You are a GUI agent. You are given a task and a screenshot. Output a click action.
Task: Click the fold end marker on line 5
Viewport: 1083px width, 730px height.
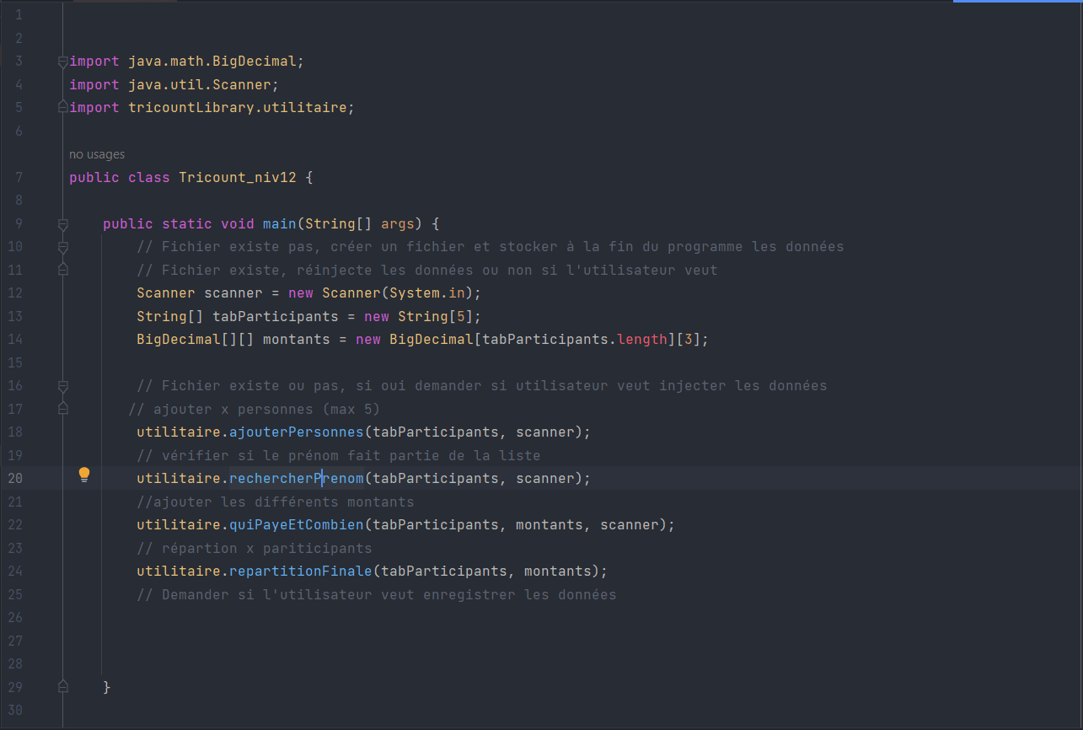(x=62, y=107)
